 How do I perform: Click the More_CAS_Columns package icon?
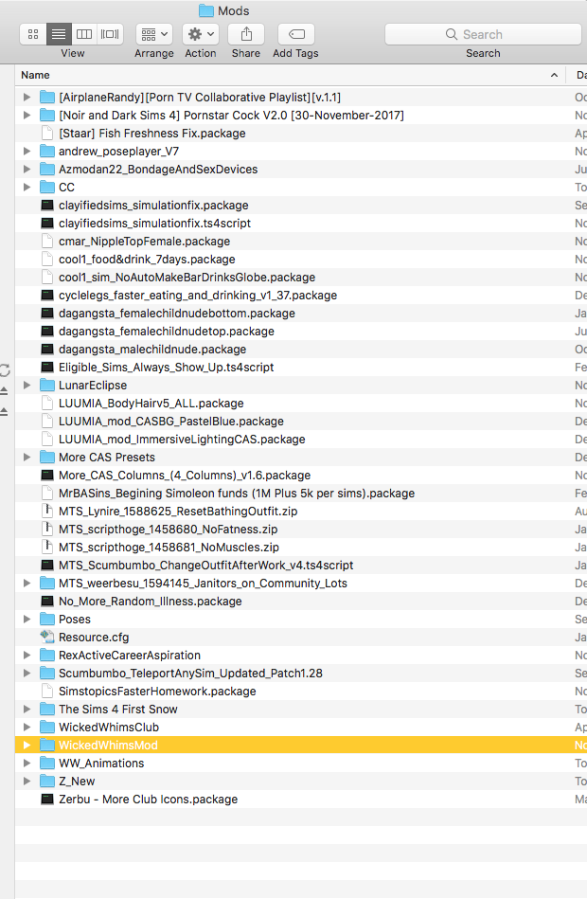47,476
